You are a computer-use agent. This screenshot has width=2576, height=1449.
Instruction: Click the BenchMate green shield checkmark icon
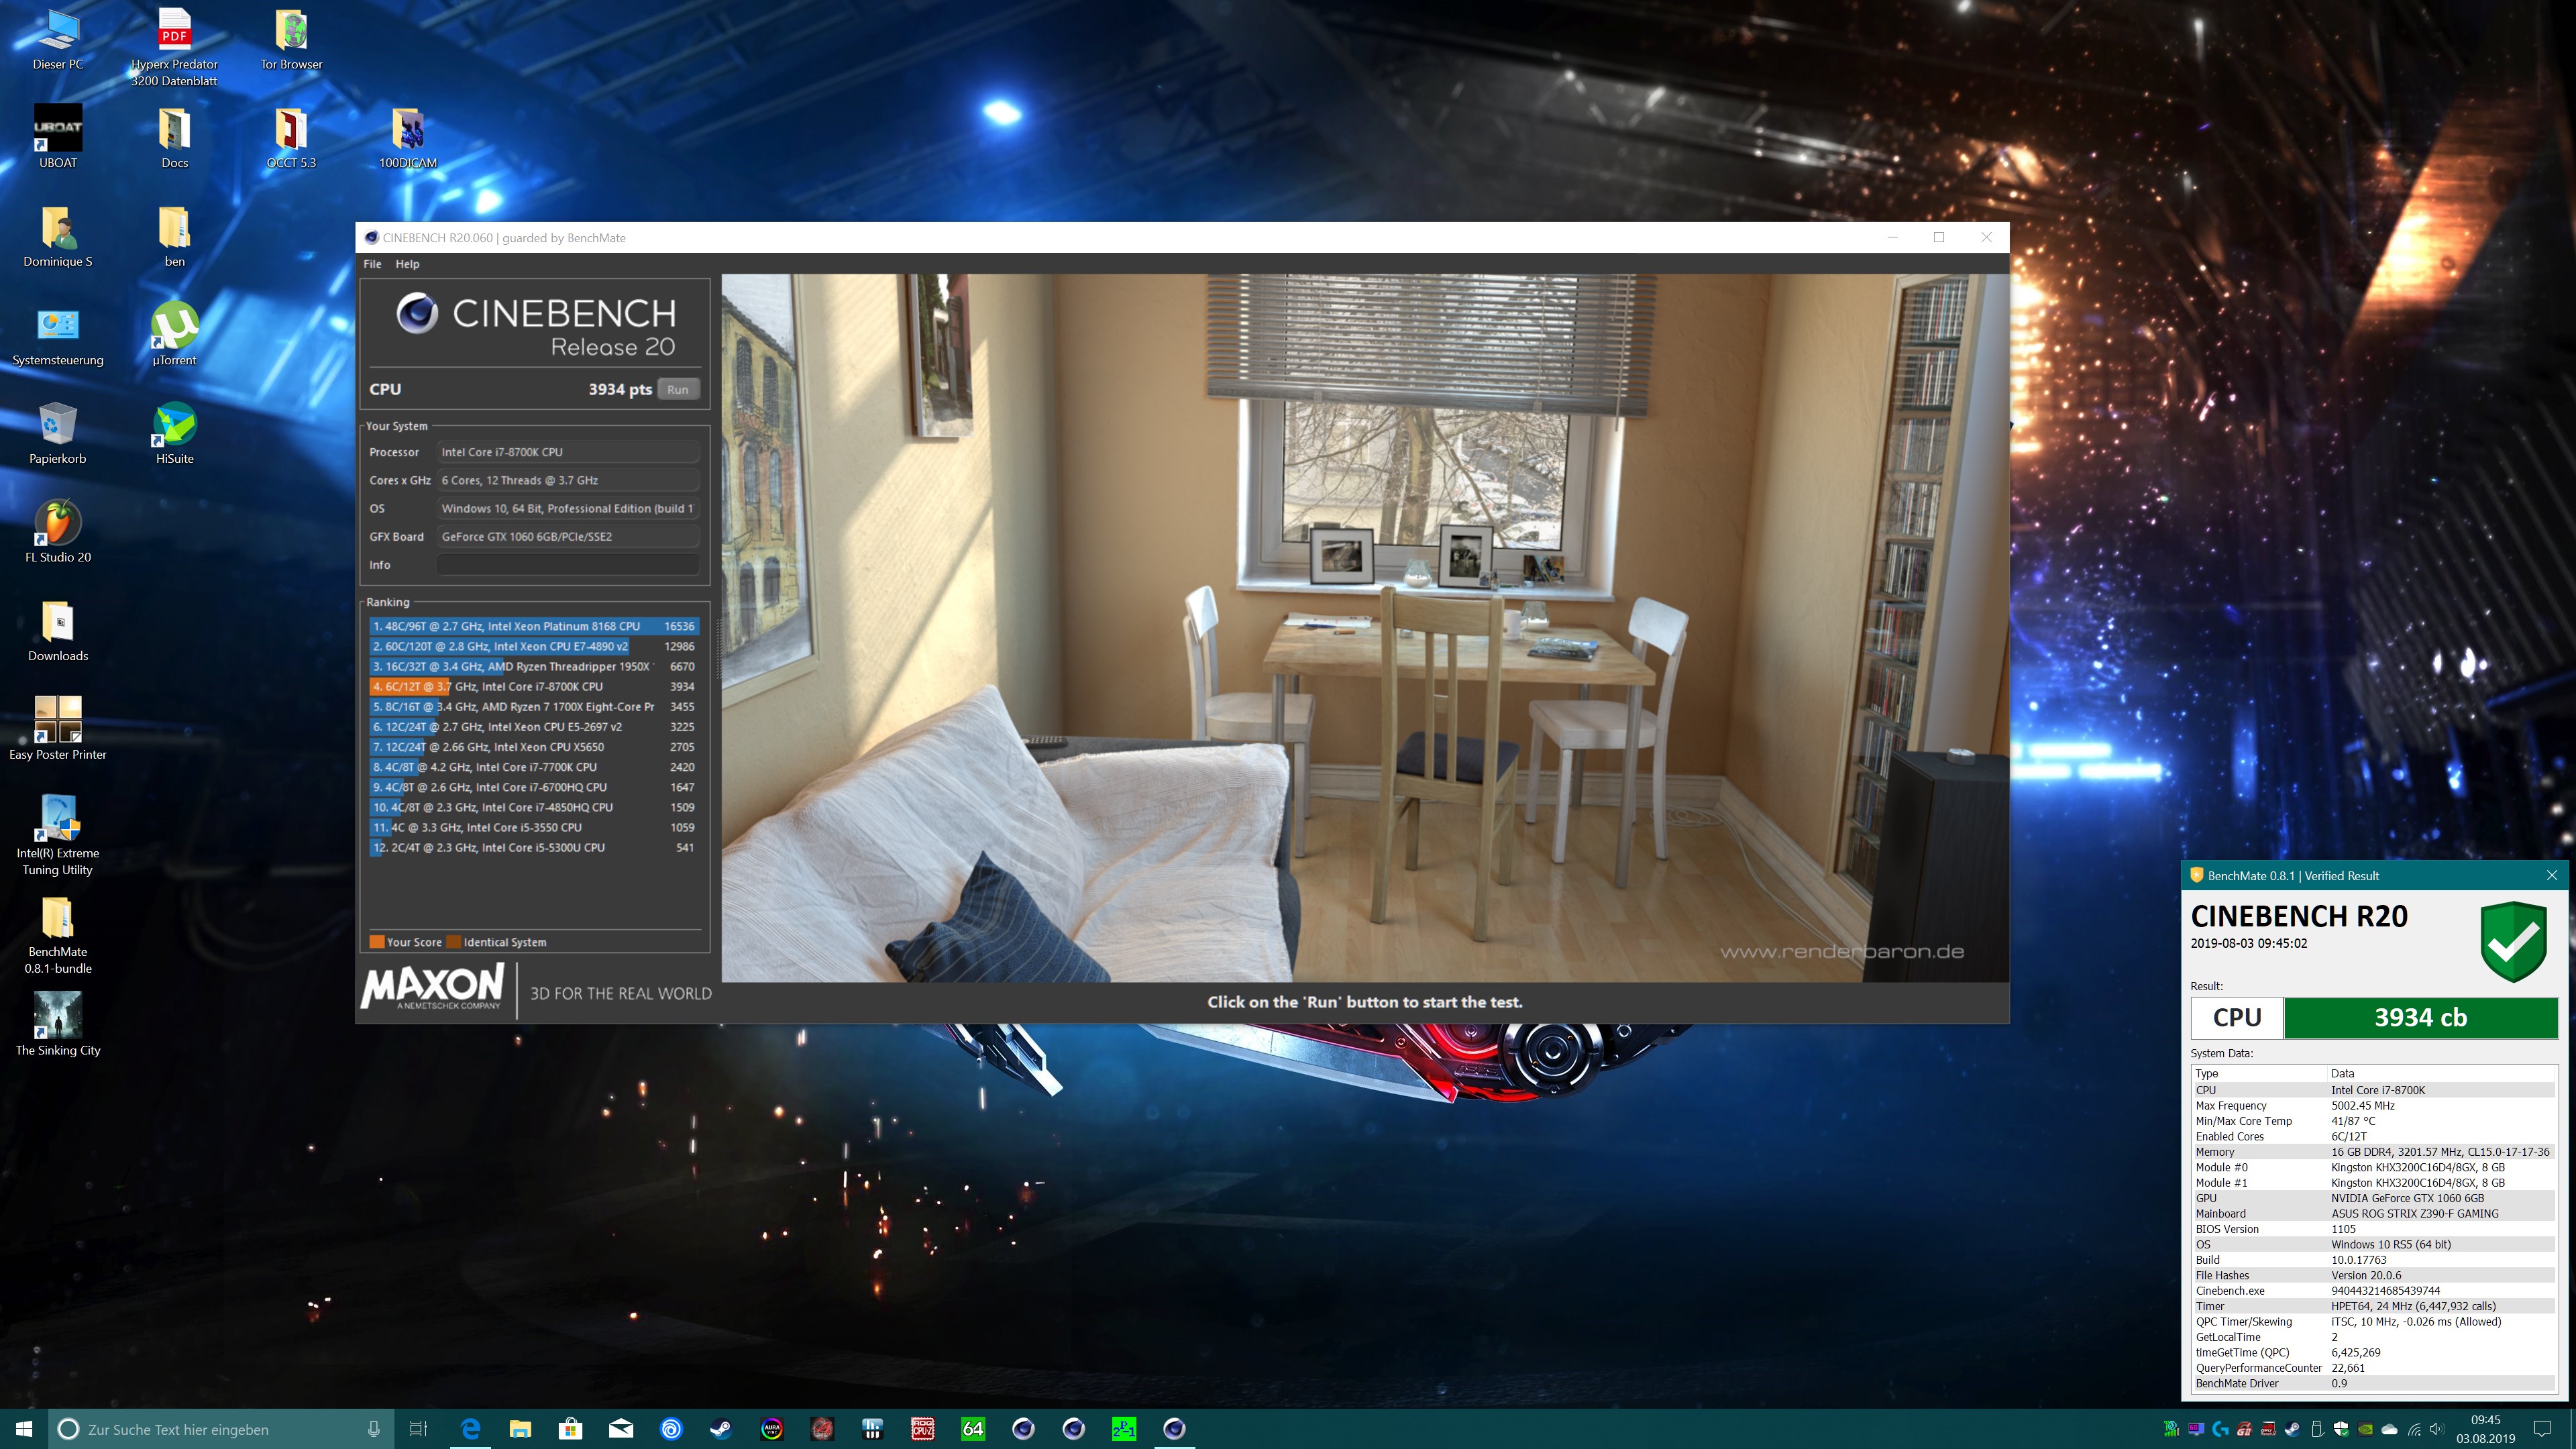2513,941
